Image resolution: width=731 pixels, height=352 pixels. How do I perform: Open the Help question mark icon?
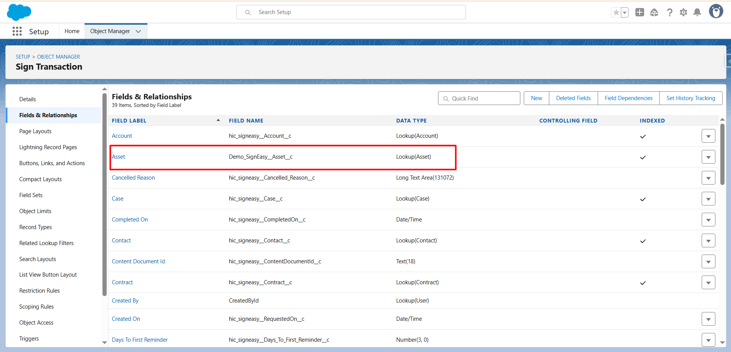(x=669, y=13)
